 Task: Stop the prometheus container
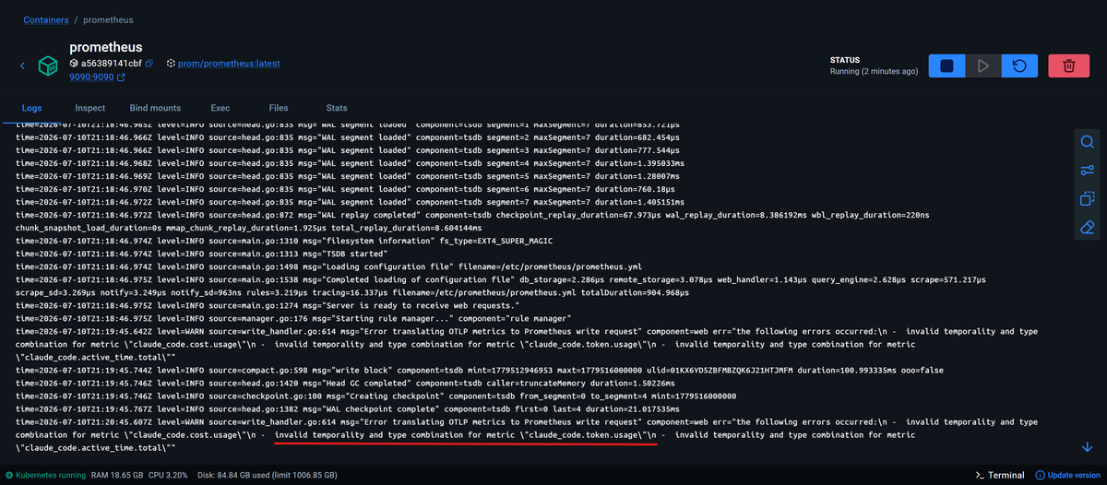[x=946, y=65]
